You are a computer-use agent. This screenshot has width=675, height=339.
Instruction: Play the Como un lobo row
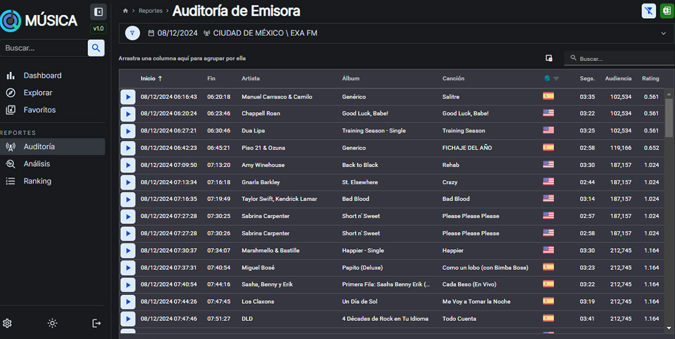pyautogui.click(x=128, y=267)
